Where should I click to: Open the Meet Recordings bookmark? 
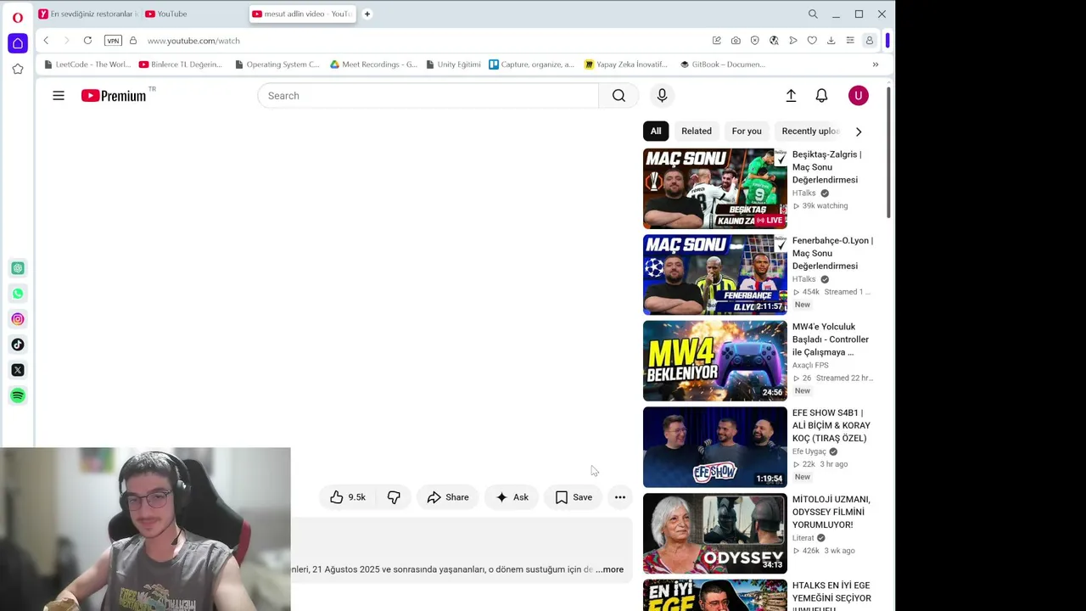click(x=374, y=64)
